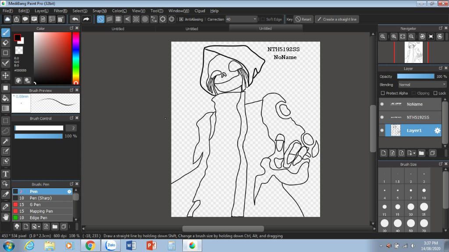Select the G Pen brush
Image resolution: width=449 pixels, height=252 pixels.
[x=43, y=205]
